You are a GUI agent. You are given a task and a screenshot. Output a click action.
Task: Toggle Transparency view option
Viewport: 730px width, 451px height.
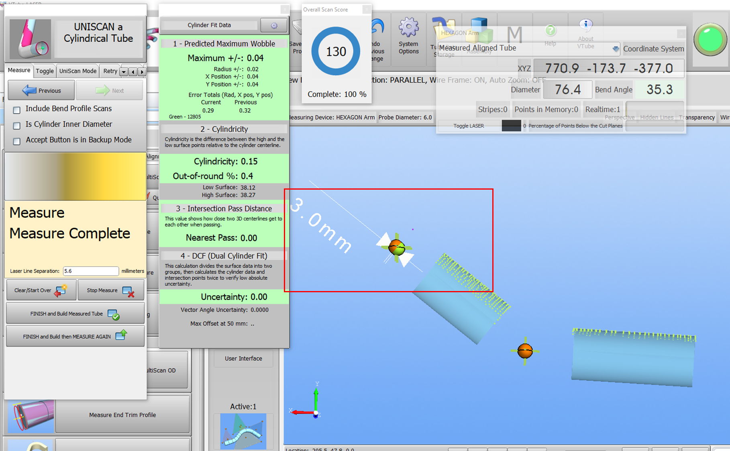(697, 117)
